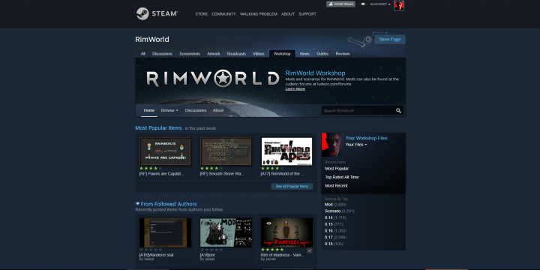Click the download icon on Install Steam
This screenshot has height=270, width=540.
[x=331, y=4]
